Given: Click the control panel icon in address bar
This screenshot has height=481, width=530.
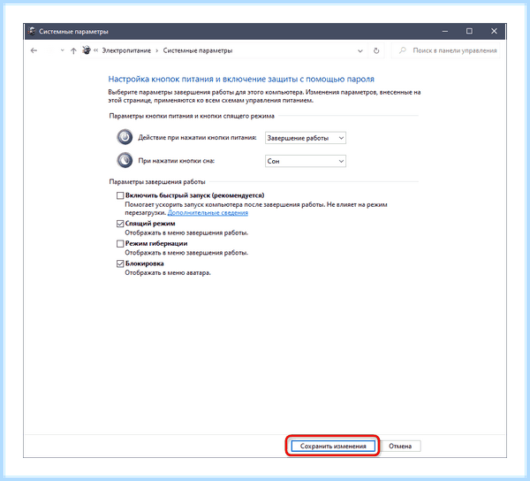Looking at the screenshot, I should pyautogui.click(x=87, y=50).
